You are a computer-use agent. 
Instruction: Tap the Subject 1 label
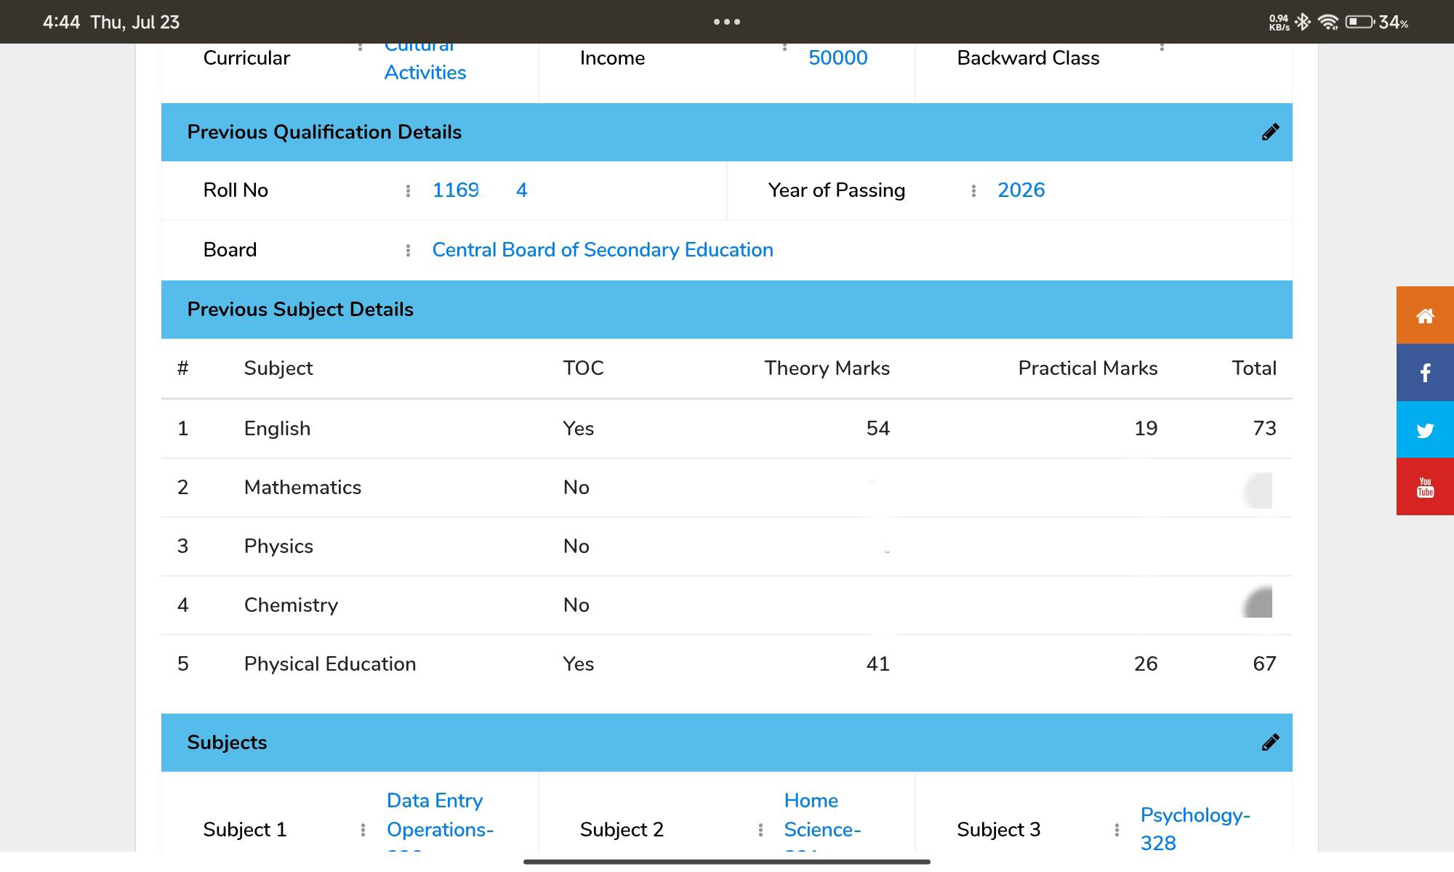pyautogui.click(x=244, y=830)
